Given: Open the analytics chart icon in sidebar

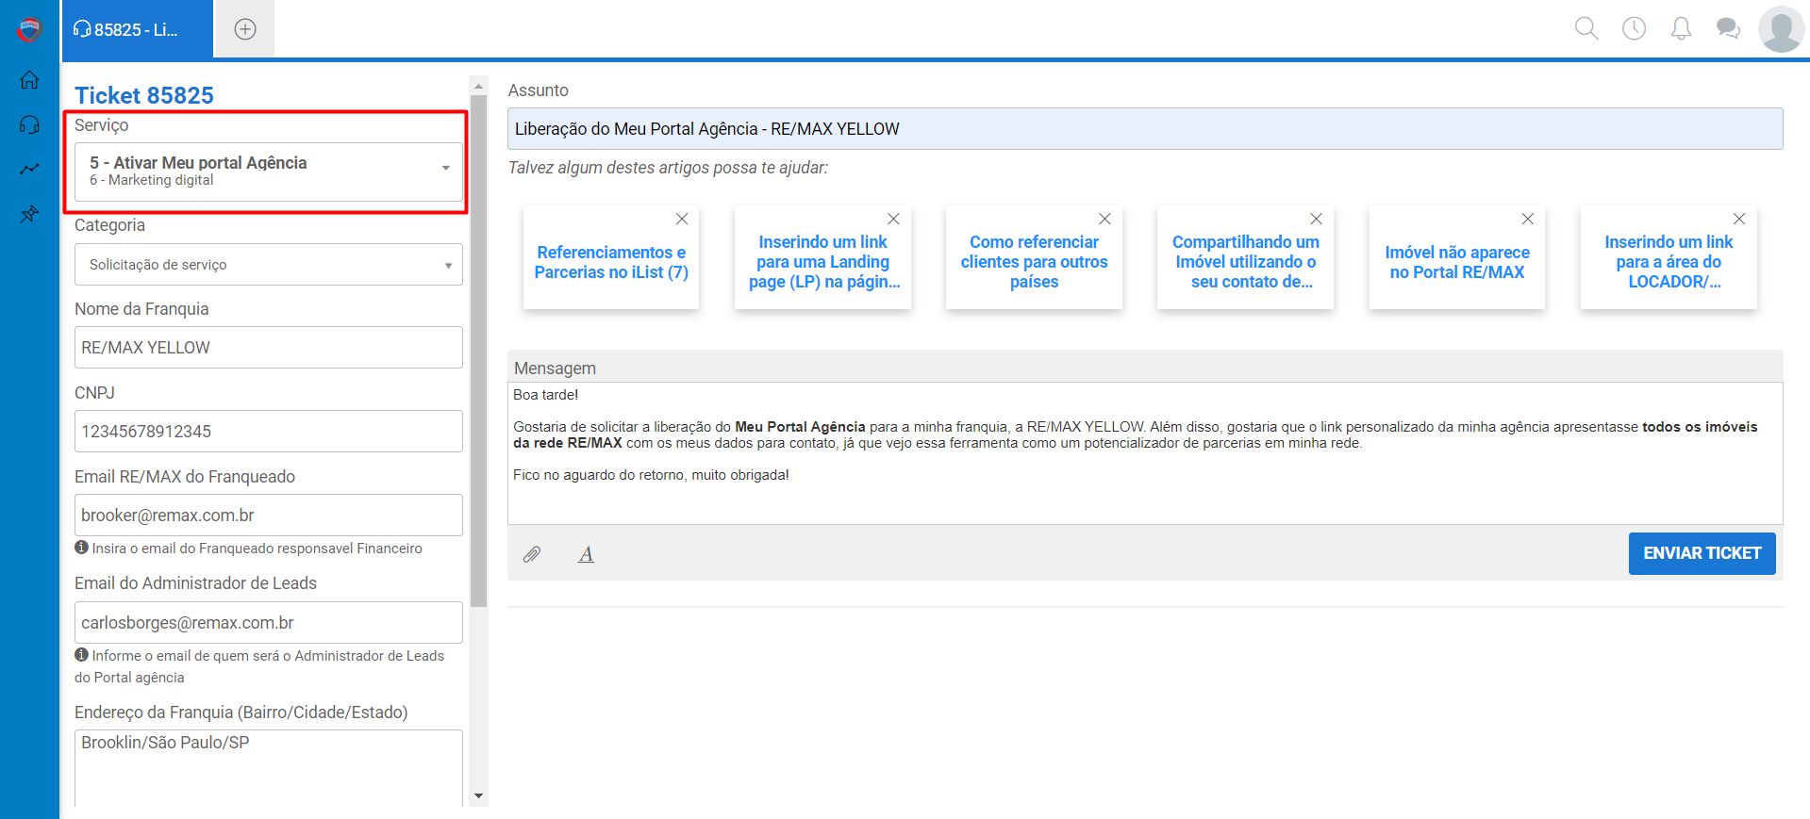Looking at the screenshot, I should pos(29,170).
